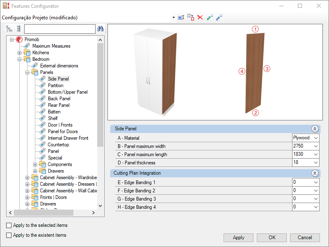This screenshot has height=247, width=329.
Task: Select Door | Fronts in the tree
Action: pyautogui.click(x=60, y=125)
